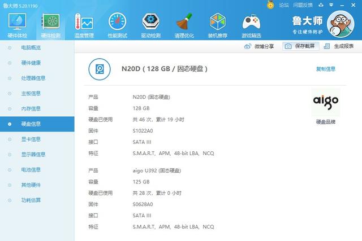Screen dimensions: 362x241
Task: Click usage text 共 46 次, 累计 19 小时
Action: click(x=158, y=120)
